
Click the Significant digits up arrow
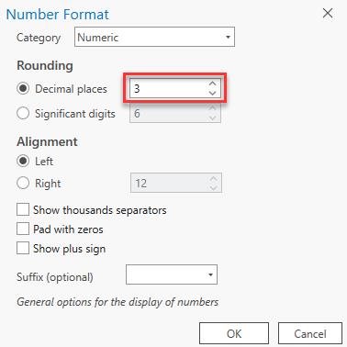[x=212, y=108]
